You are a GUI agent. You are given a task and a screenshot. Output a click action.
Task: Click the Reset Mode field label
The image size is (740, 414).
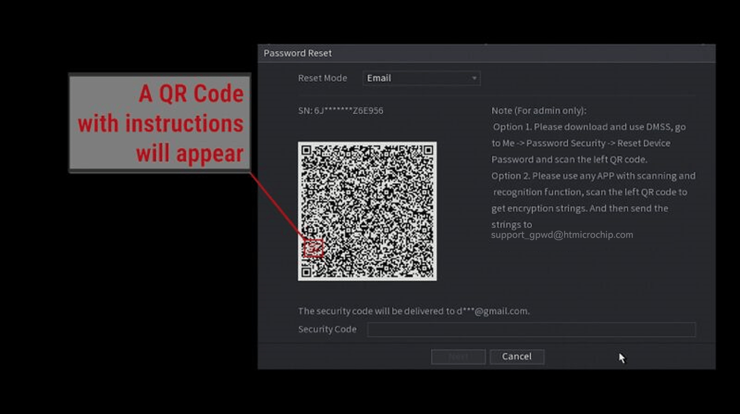(x=322, y=78)
